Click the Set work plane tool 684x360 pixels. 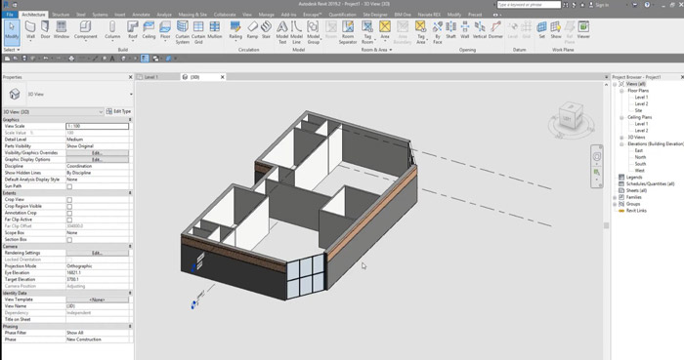[541, 30]
